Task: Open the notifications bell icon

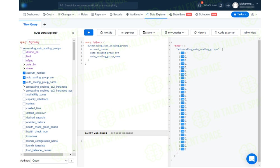Action: pyautogui.click(x=221, y=5)
